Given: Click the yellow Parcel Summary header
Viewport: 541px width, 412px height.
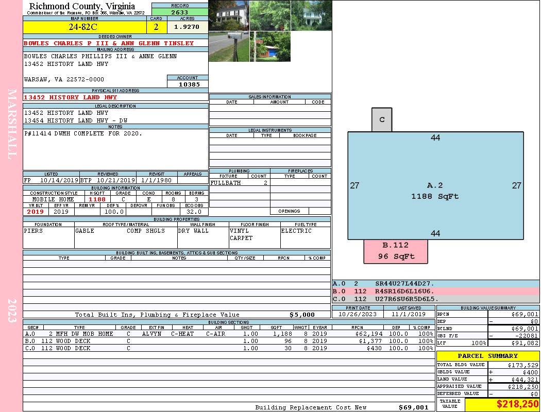Looking at the screenshot, I should tap(487, 356).
